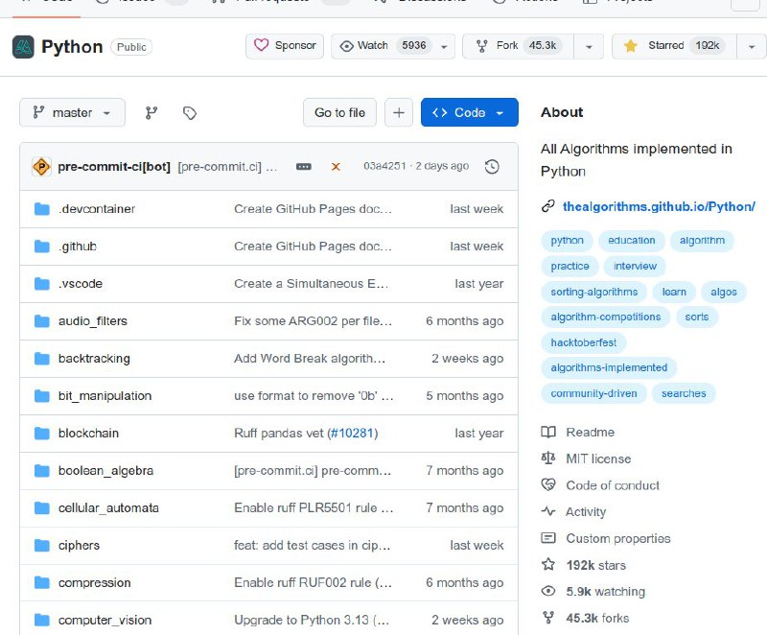
Task: Select the algos topic tag
Action: coord(724,292)
